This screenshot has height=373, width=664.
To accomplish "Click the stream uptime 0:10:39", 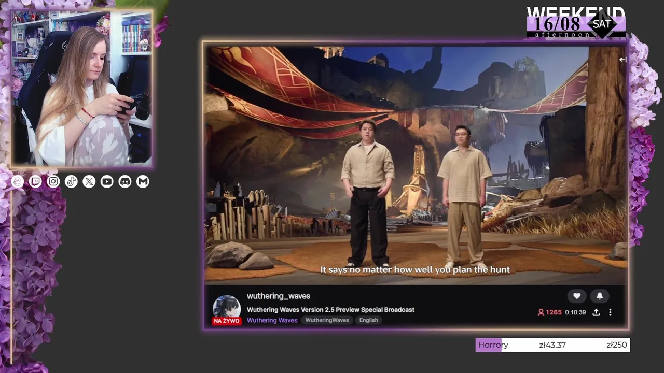I will tap(575, 312).
